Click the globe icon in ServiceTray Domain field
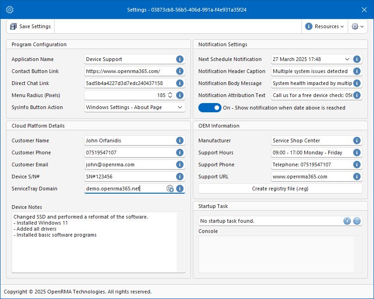The width and height of the screenshot is (374, 299). [170, 189]
